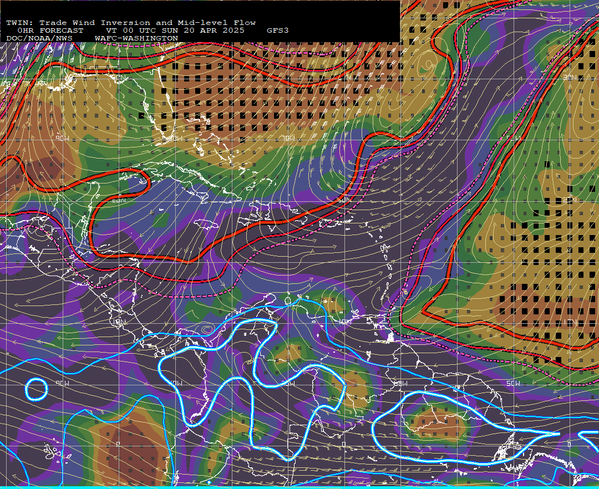Click the 50W label near Brazil's north coast
599x489 pixels.
(513, 383)
